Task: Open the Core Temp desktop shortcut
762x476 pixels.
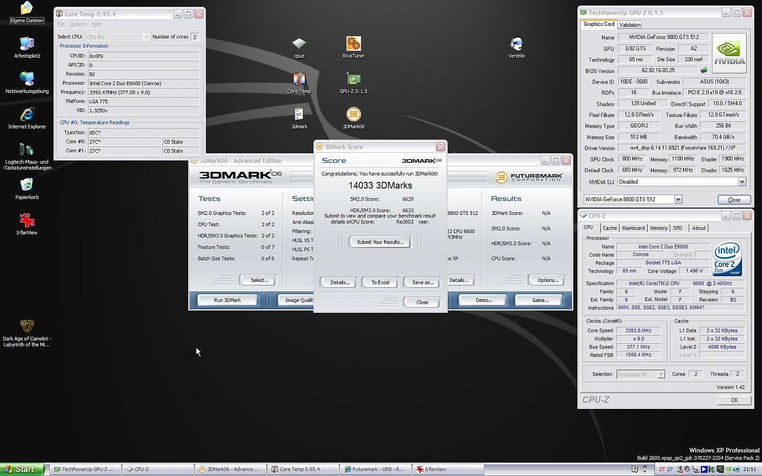Action: click(299, 83)
